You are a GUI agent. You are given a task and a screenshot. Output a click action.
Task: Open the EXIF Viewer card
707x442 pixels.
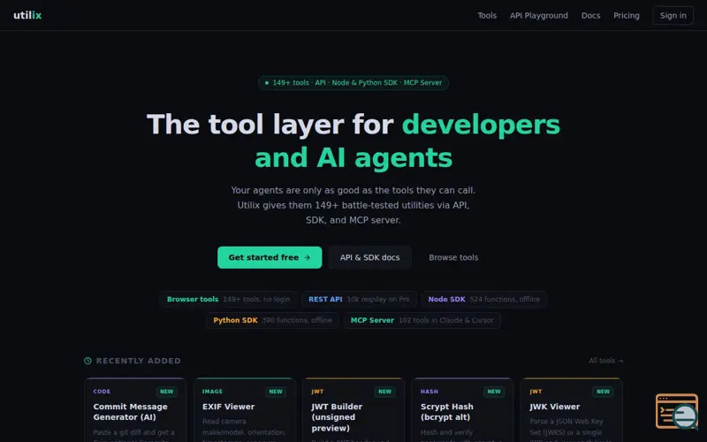[244, 410]
